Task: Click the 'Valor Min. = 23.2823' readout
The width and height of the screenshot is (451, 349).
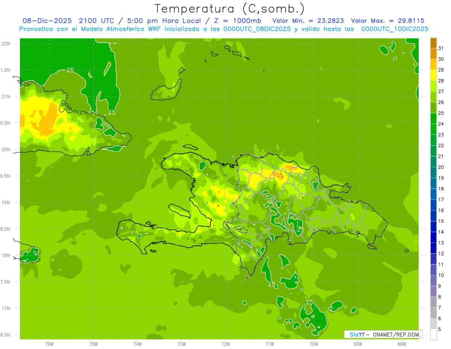Action: (x=308, y=21)
